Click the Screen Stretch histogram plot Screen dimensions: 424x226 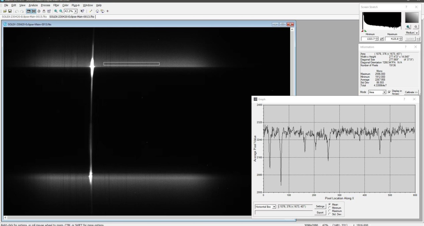382,20
